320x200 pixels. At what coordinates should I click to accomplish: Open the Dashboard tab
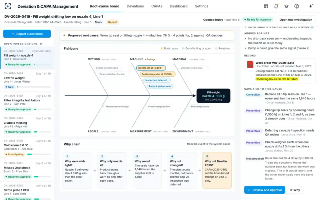[178, 6]
